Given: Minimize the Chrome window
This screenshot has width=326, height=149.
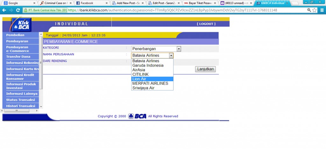Looking at the screenshot, I should tap(306, 2).
